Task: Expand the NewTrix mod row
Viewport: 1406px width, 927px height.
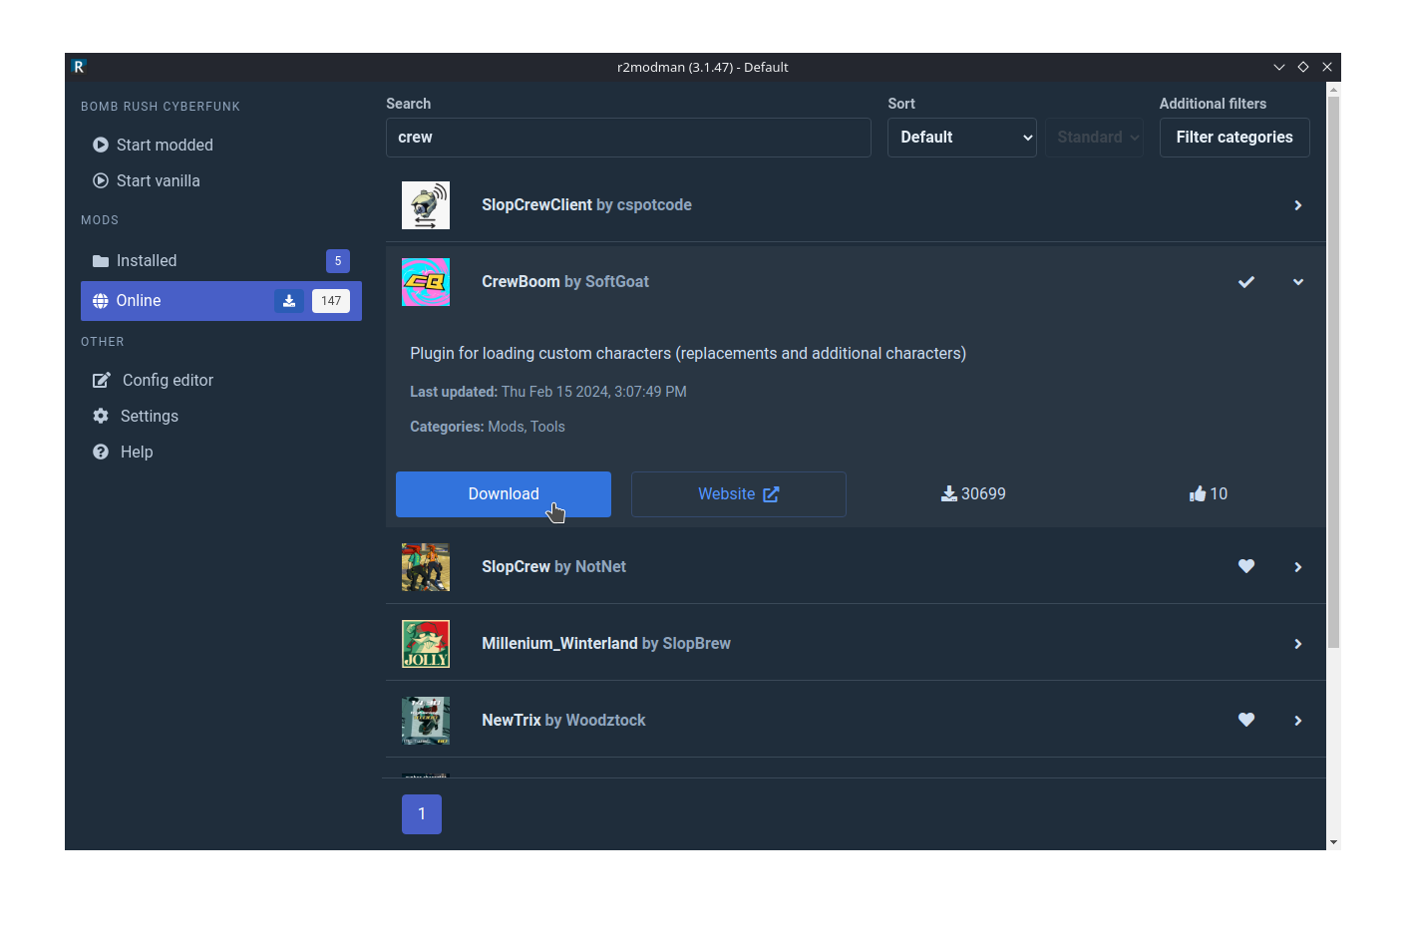Action: [x=1298, y=721]
